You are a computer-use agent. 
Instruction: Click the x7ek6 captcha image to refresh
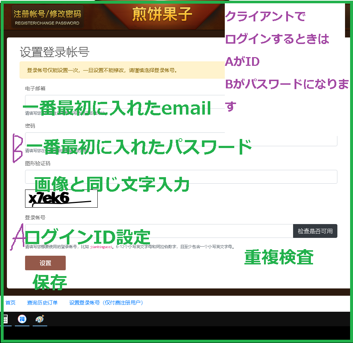[x=61, y=199]
